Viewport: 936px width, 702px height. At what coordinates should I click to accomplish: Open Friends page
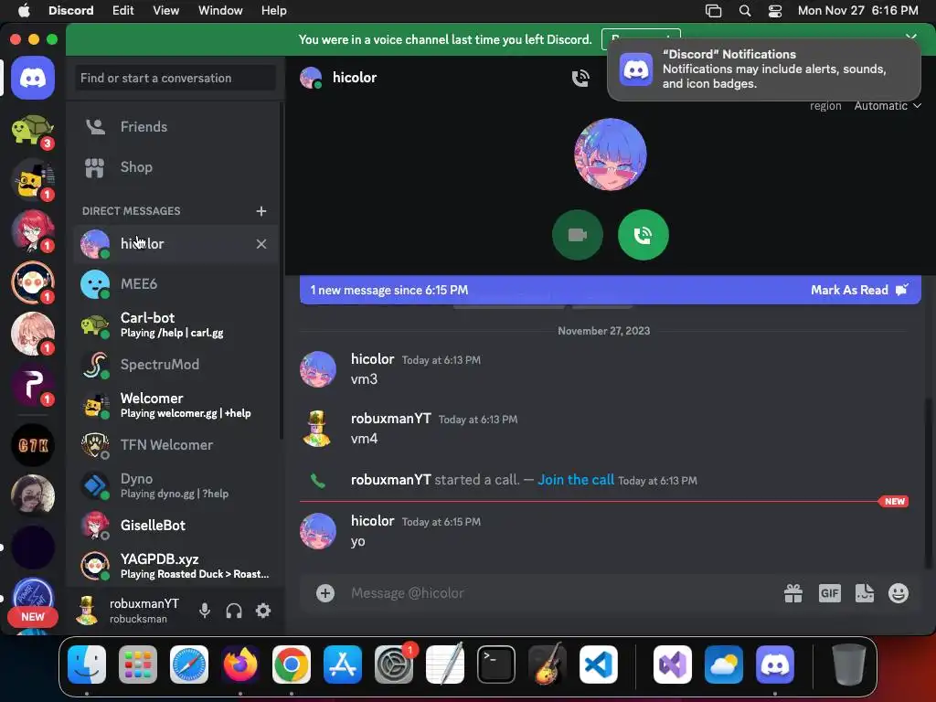point(176,126)
